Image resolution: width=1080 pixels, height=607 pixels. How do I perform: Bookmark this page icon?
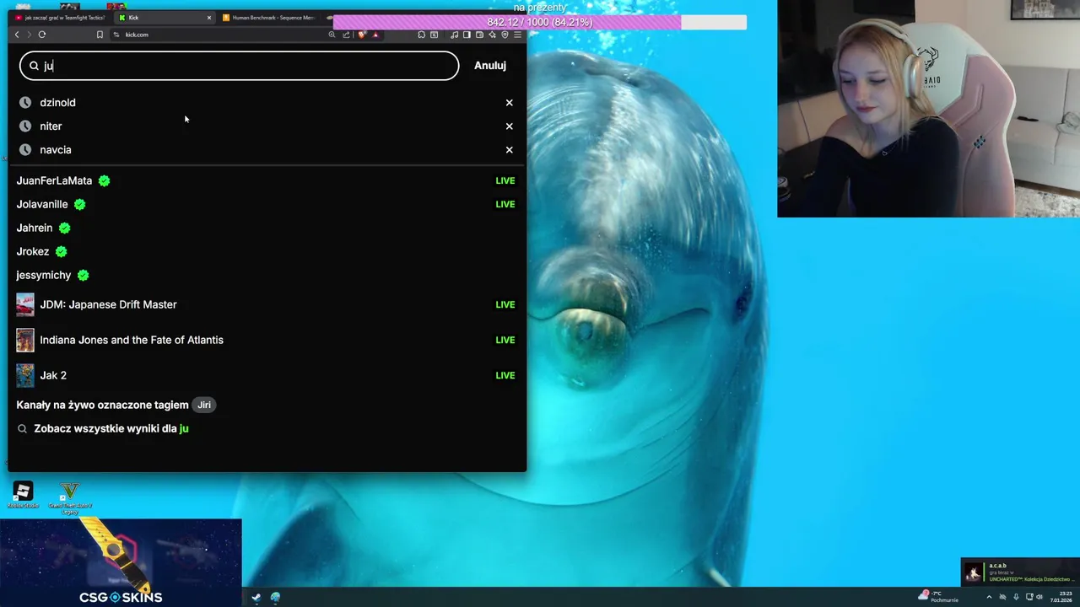pyautogui.click(x=100, y=35)
